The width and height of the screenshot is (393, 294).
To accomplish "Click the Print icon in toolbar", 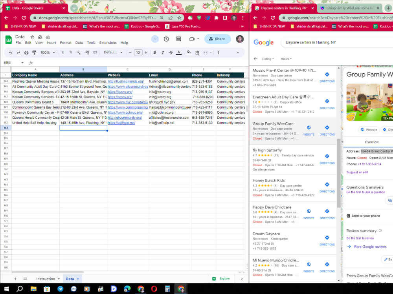I will [x=26, y=53].
